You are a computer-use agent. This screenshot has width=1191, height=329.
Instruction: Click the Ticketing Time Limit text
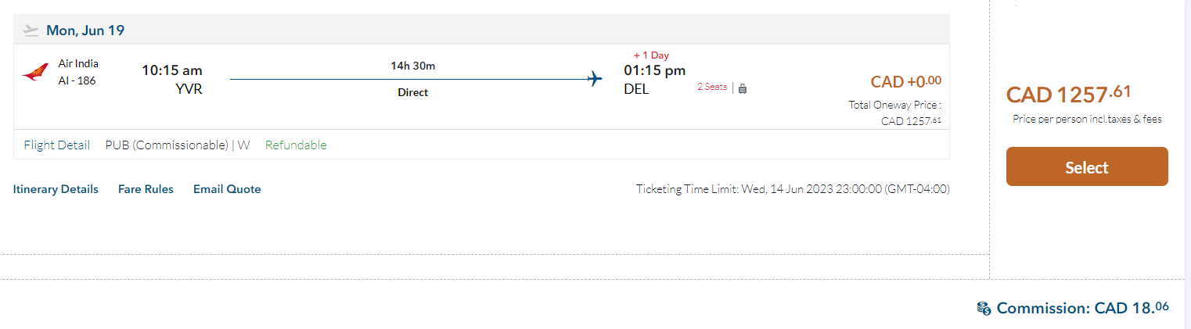793,189
